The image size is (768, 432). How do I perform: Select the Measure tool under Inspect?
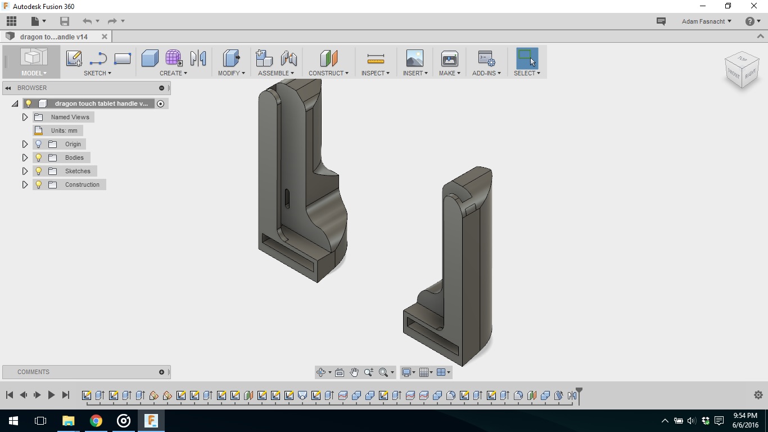[374, 58]
